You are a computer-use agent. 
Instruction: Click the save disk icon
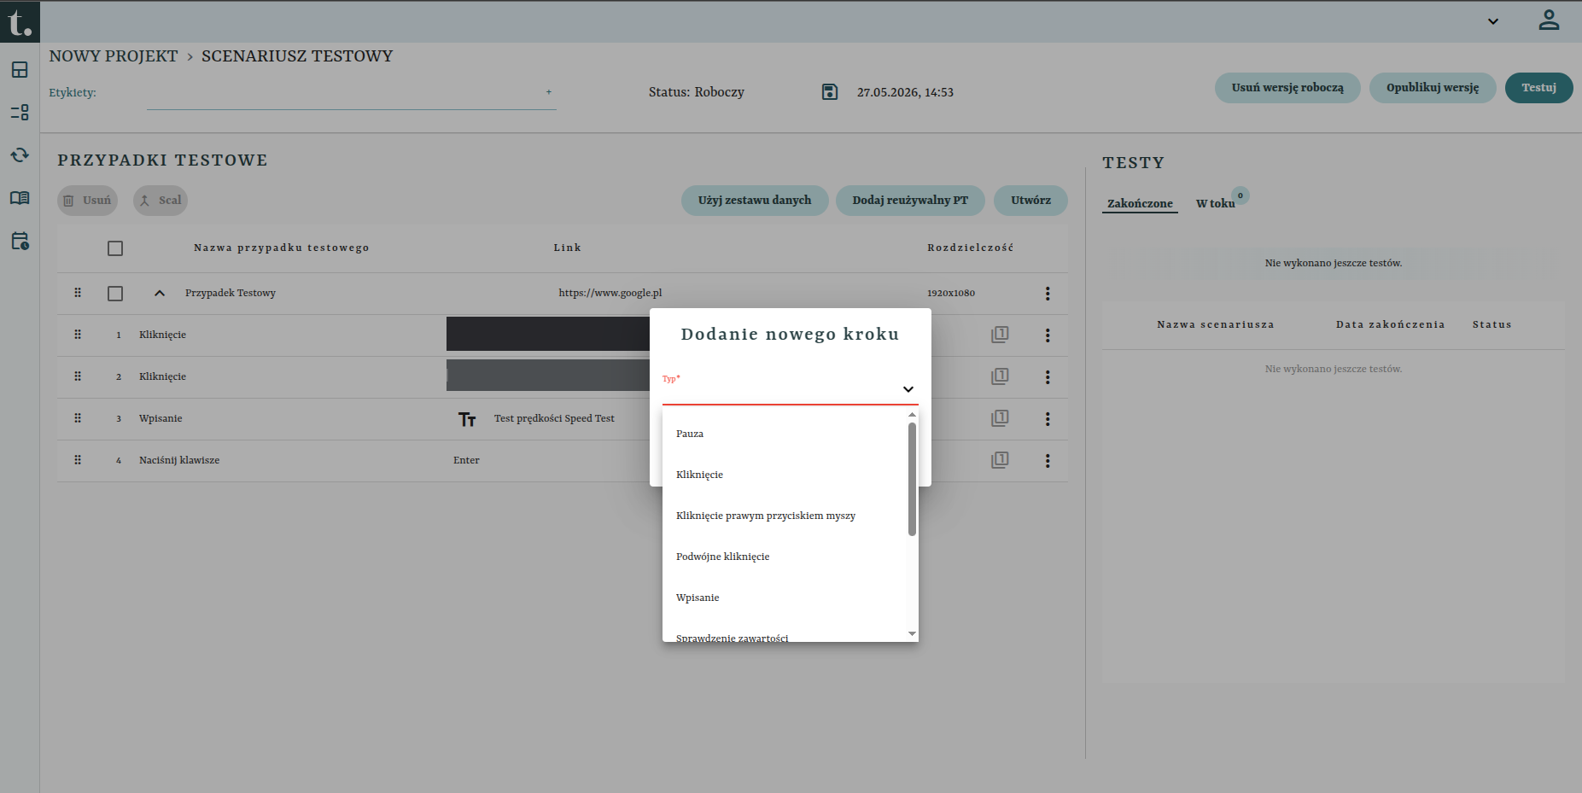coord(830,92)
